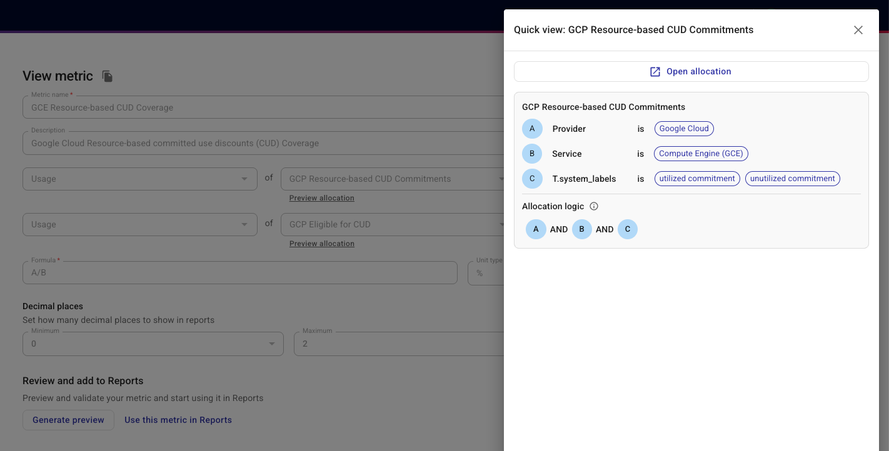Click the GCP Resource-based CUD Commitments card heading
Image resolution: width=889 pixels, height=451 pixels.
pos(604,107)
